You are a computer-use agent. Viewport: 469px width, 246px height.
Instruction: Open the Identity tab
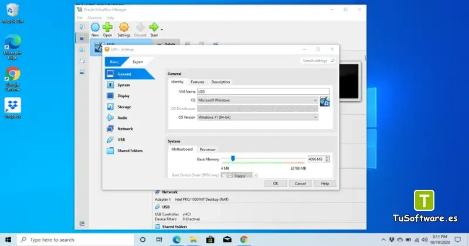[x=177, y=81]
